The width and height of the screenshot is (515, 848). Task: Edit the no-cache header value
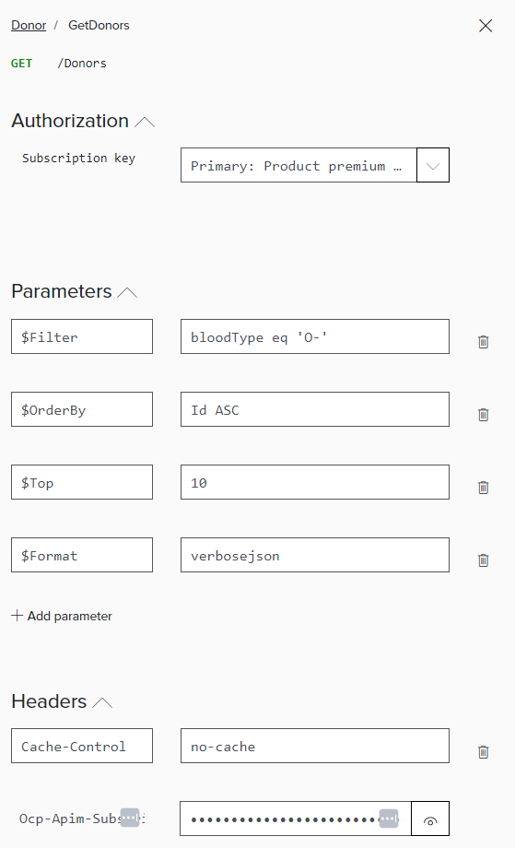314,746
